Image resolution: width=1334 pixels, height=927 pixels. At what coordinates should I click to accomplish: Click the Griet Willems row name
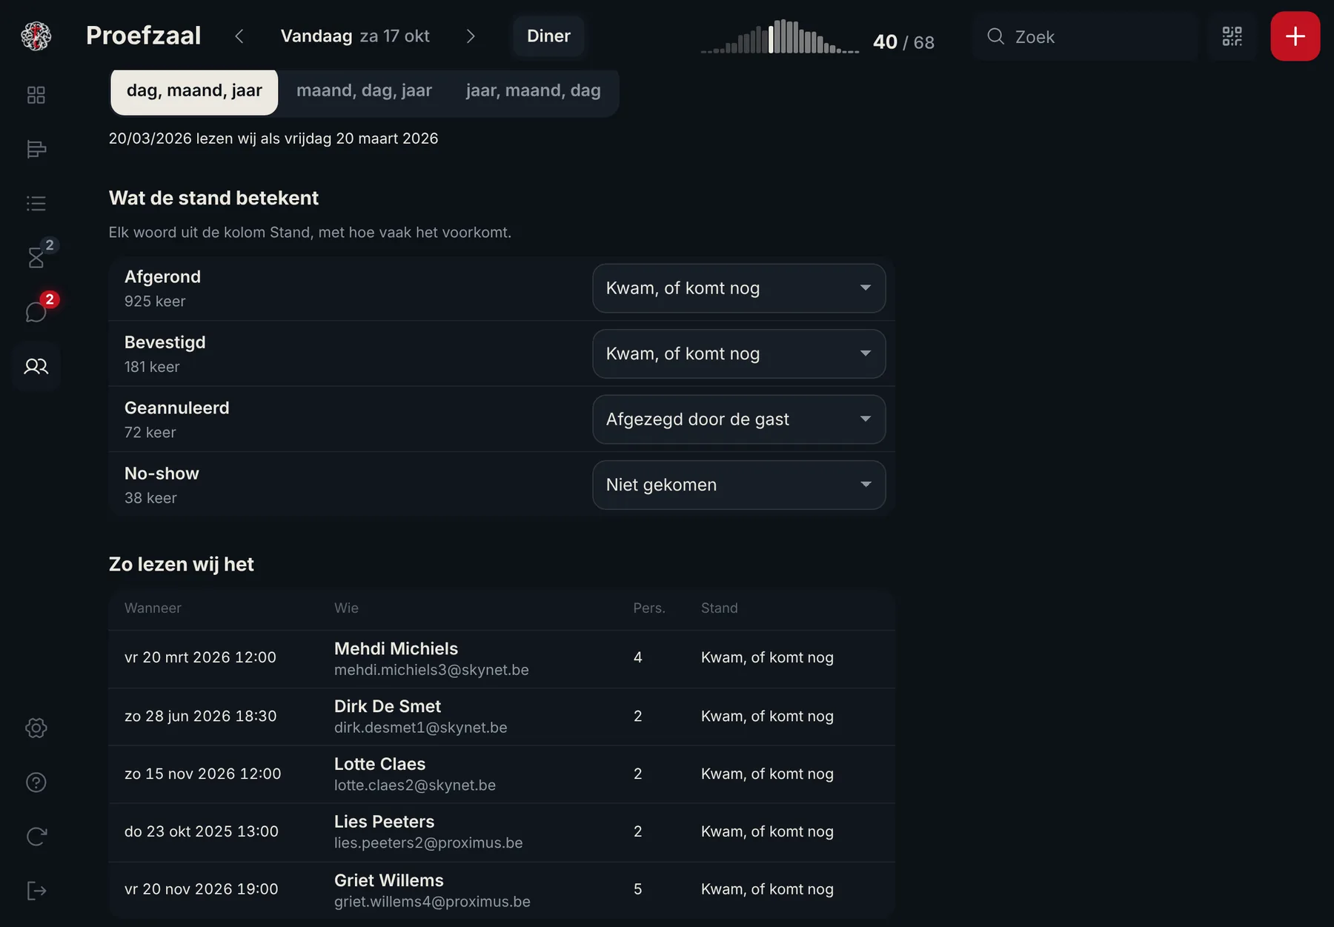[389, 880]
